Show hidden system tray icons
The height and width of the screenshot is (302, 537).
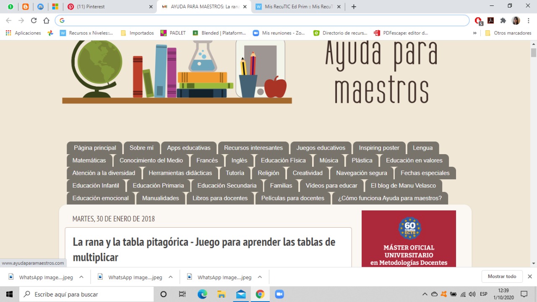[425, 294]
